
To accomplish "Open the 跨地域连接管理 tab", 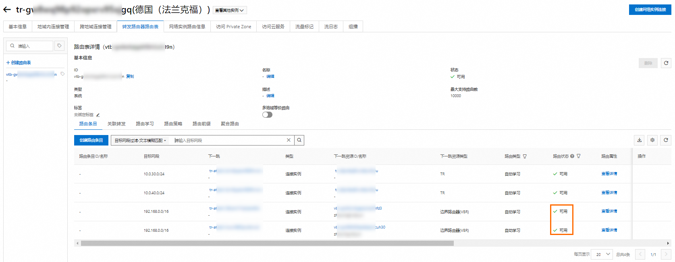I will click(x=96, y=27).
